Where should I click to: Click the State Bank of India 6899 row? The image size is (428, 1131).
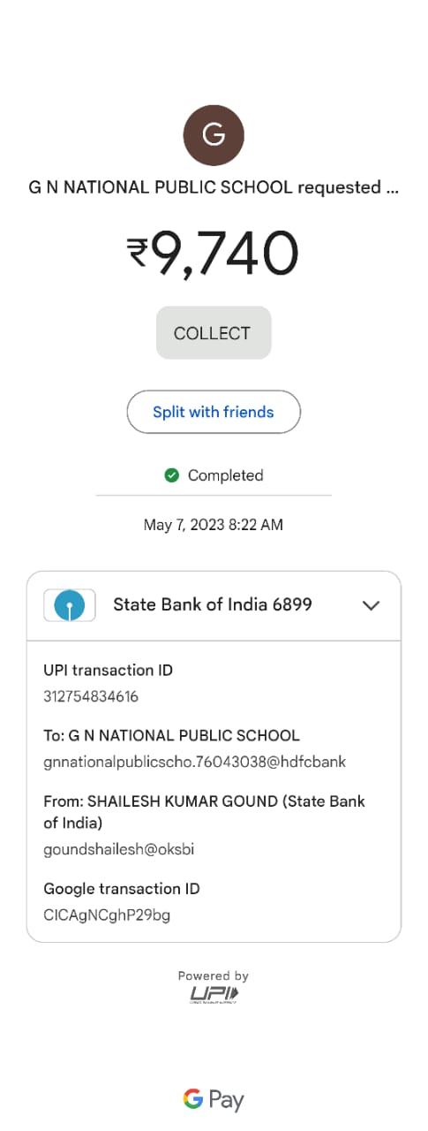click(214, 605)
